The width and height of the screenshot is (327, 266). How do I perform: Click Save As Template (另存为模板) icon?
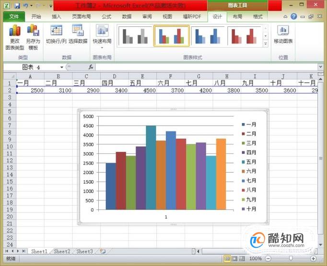(33, 30)
